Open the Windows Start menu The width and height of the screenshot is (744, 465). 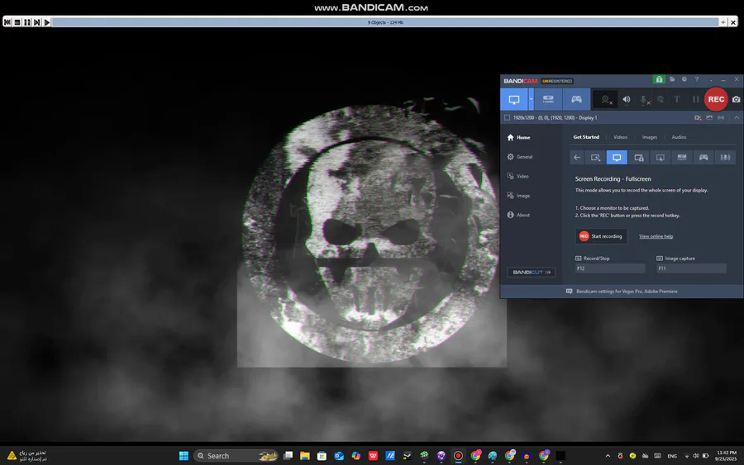pyautogui.click(x=184, y=456)
